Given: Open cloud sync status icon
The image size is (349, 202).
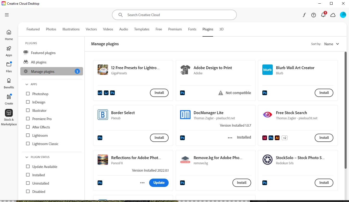Looking at the screenshot, I should (x=333, y=15).
